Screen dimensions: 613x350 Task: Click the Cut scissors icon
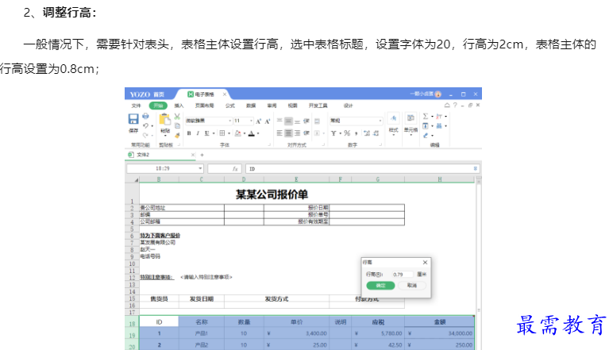[177, 117]
